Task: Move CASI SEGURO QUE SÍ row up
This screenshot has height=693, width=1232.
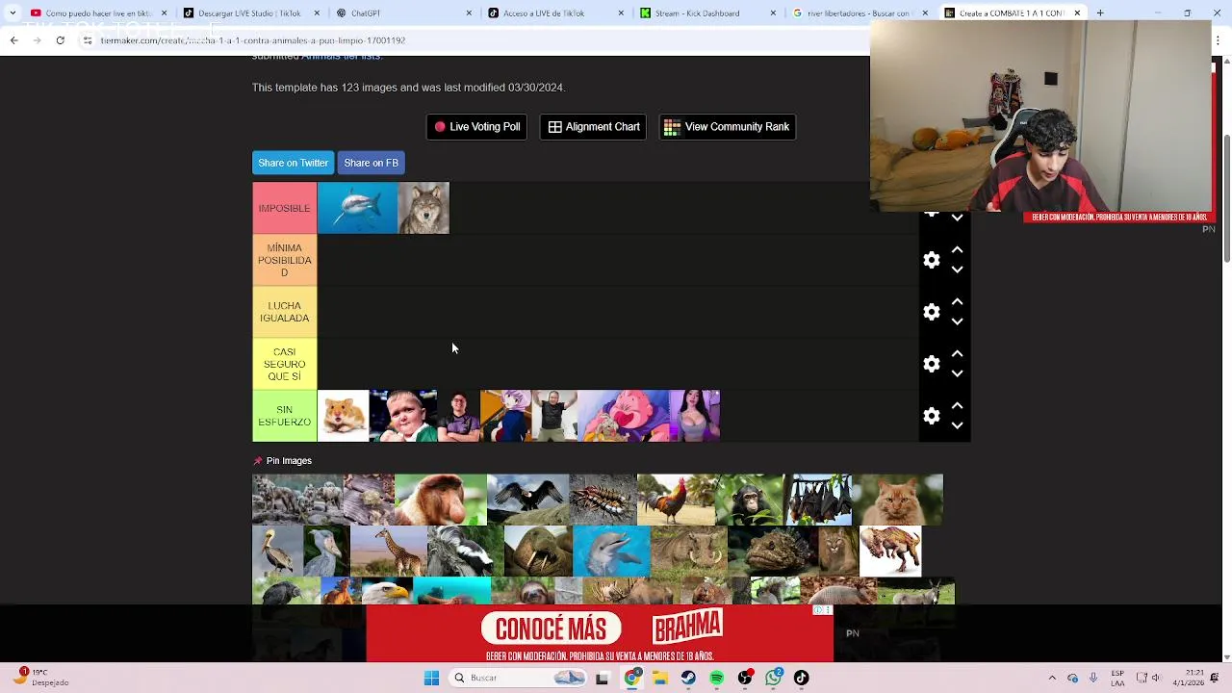Action: coord(957,353)
